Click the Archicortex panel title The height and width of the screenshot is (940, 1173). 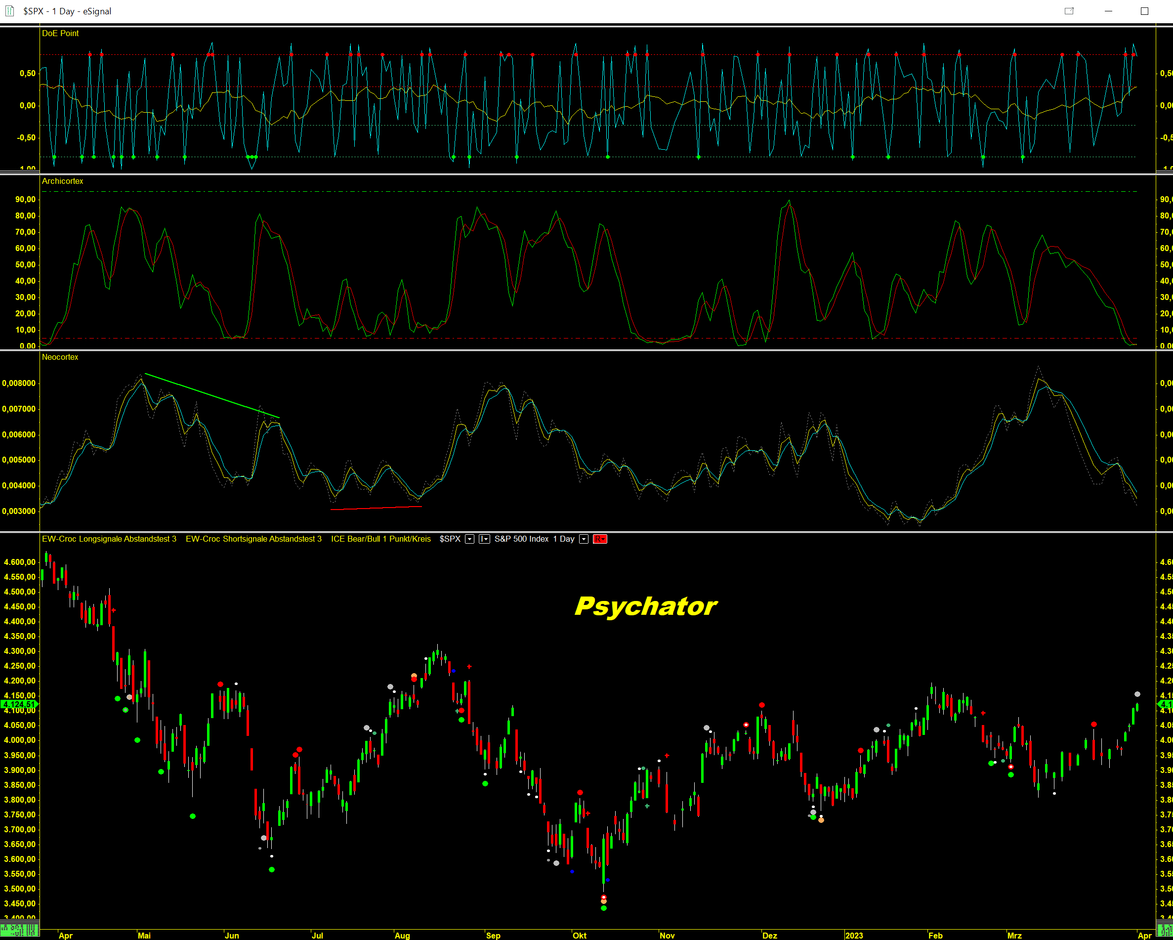click(x=63, y=181)
